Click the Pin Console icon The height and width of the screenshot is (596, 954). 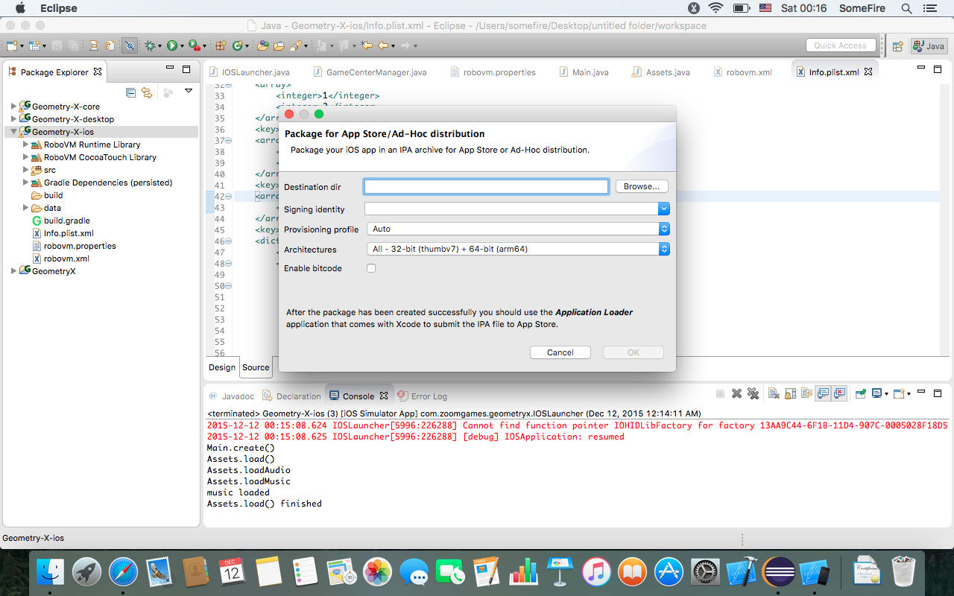coord(860,393)
